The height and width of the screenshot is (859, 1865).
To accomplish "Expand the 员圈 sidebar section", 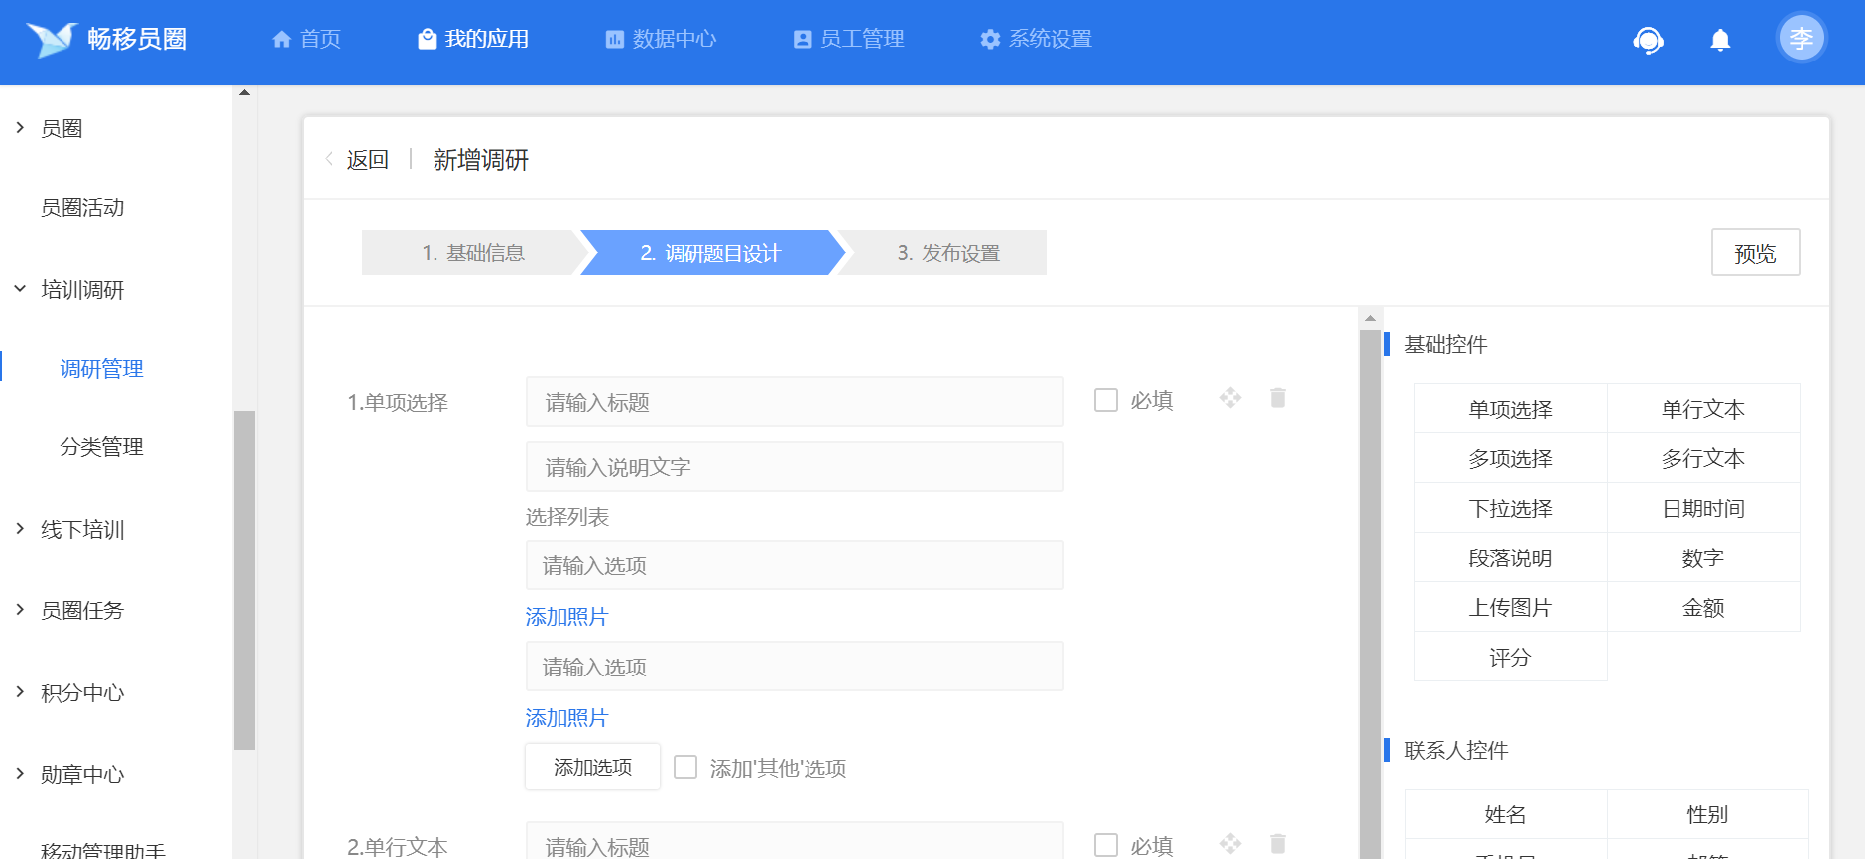I will [x=20, y=128].
